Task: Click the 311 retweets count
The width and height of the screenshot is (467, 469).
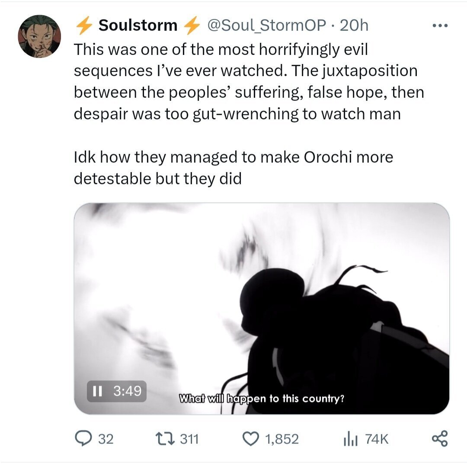Action: (189, 439)
